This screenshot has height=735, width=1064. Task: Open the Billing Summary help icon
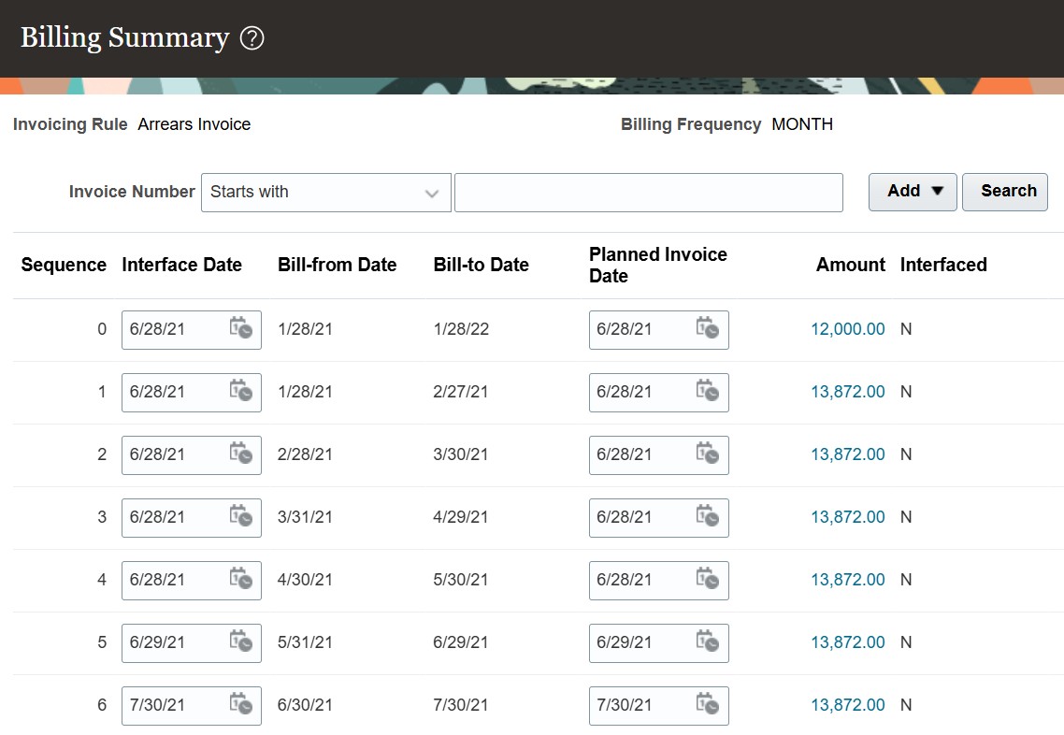[252, 38]
